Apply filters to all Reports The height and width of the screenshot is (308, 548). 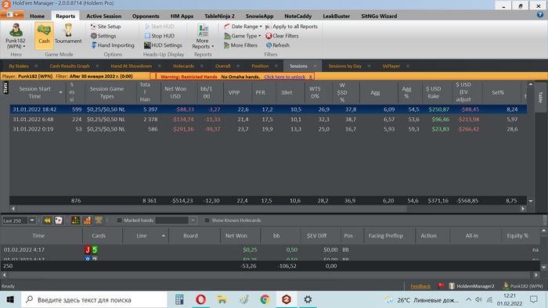click(292, 27)
